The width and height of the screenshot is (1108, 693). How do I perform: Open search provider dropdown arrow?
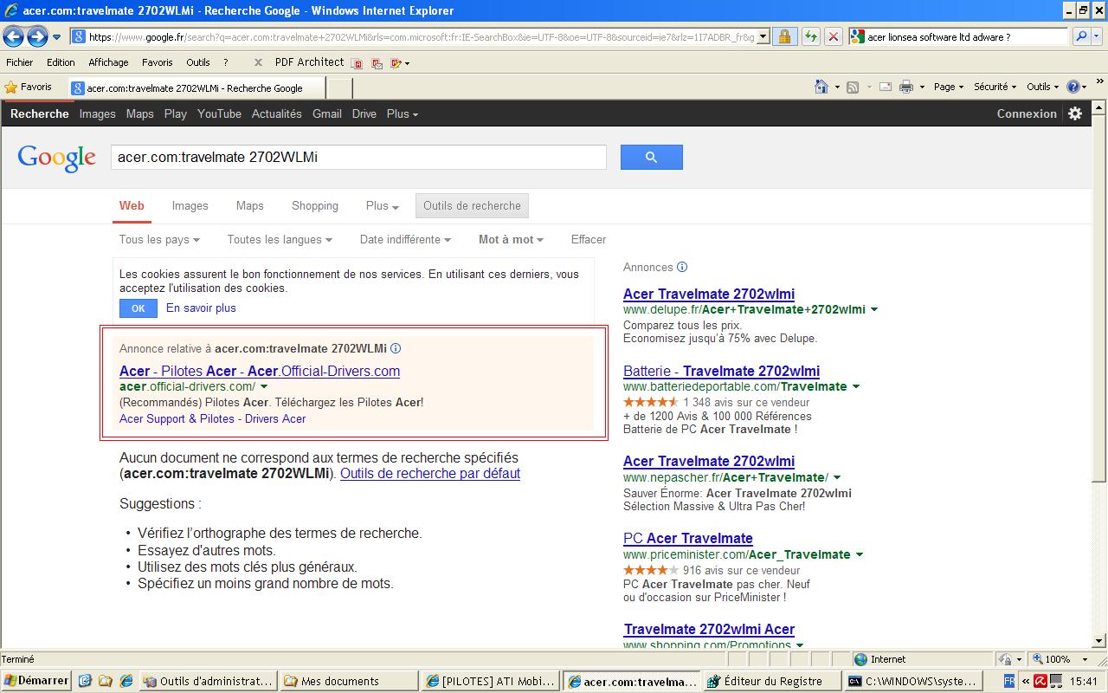pos(1098,37)
